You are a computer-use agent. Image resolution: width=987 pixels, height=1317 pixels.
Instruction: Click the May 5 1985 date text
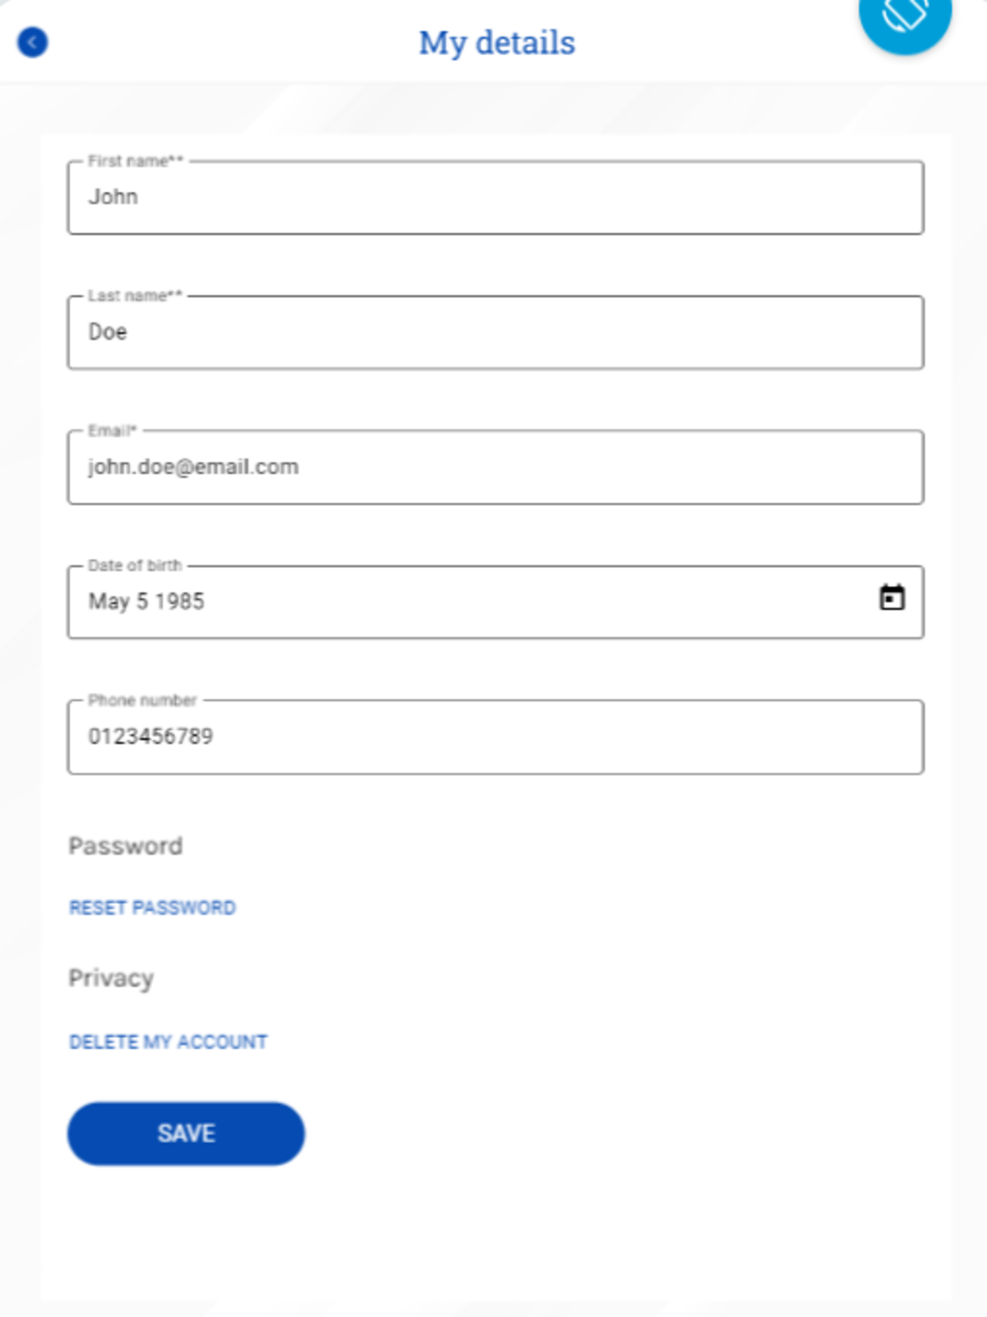click(x=147, y=601)
